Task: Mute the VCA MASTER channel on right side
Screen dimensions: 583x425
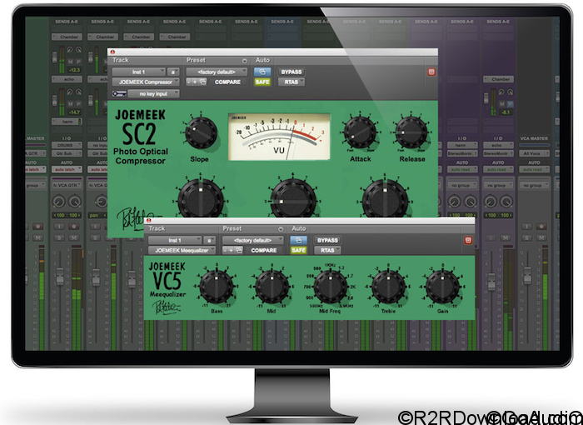Action: tap(541, 237)
